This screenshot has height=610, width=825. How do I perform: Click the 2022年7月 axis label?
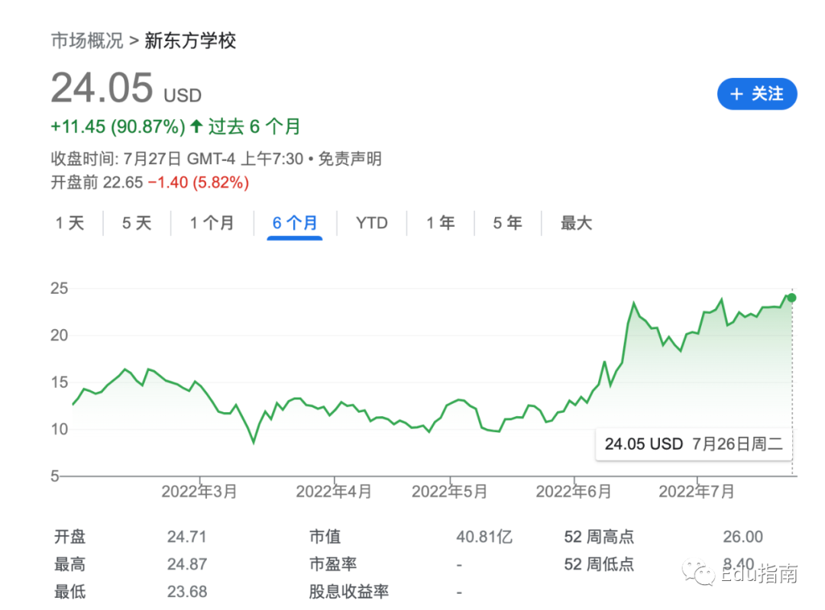pos(697,492)
